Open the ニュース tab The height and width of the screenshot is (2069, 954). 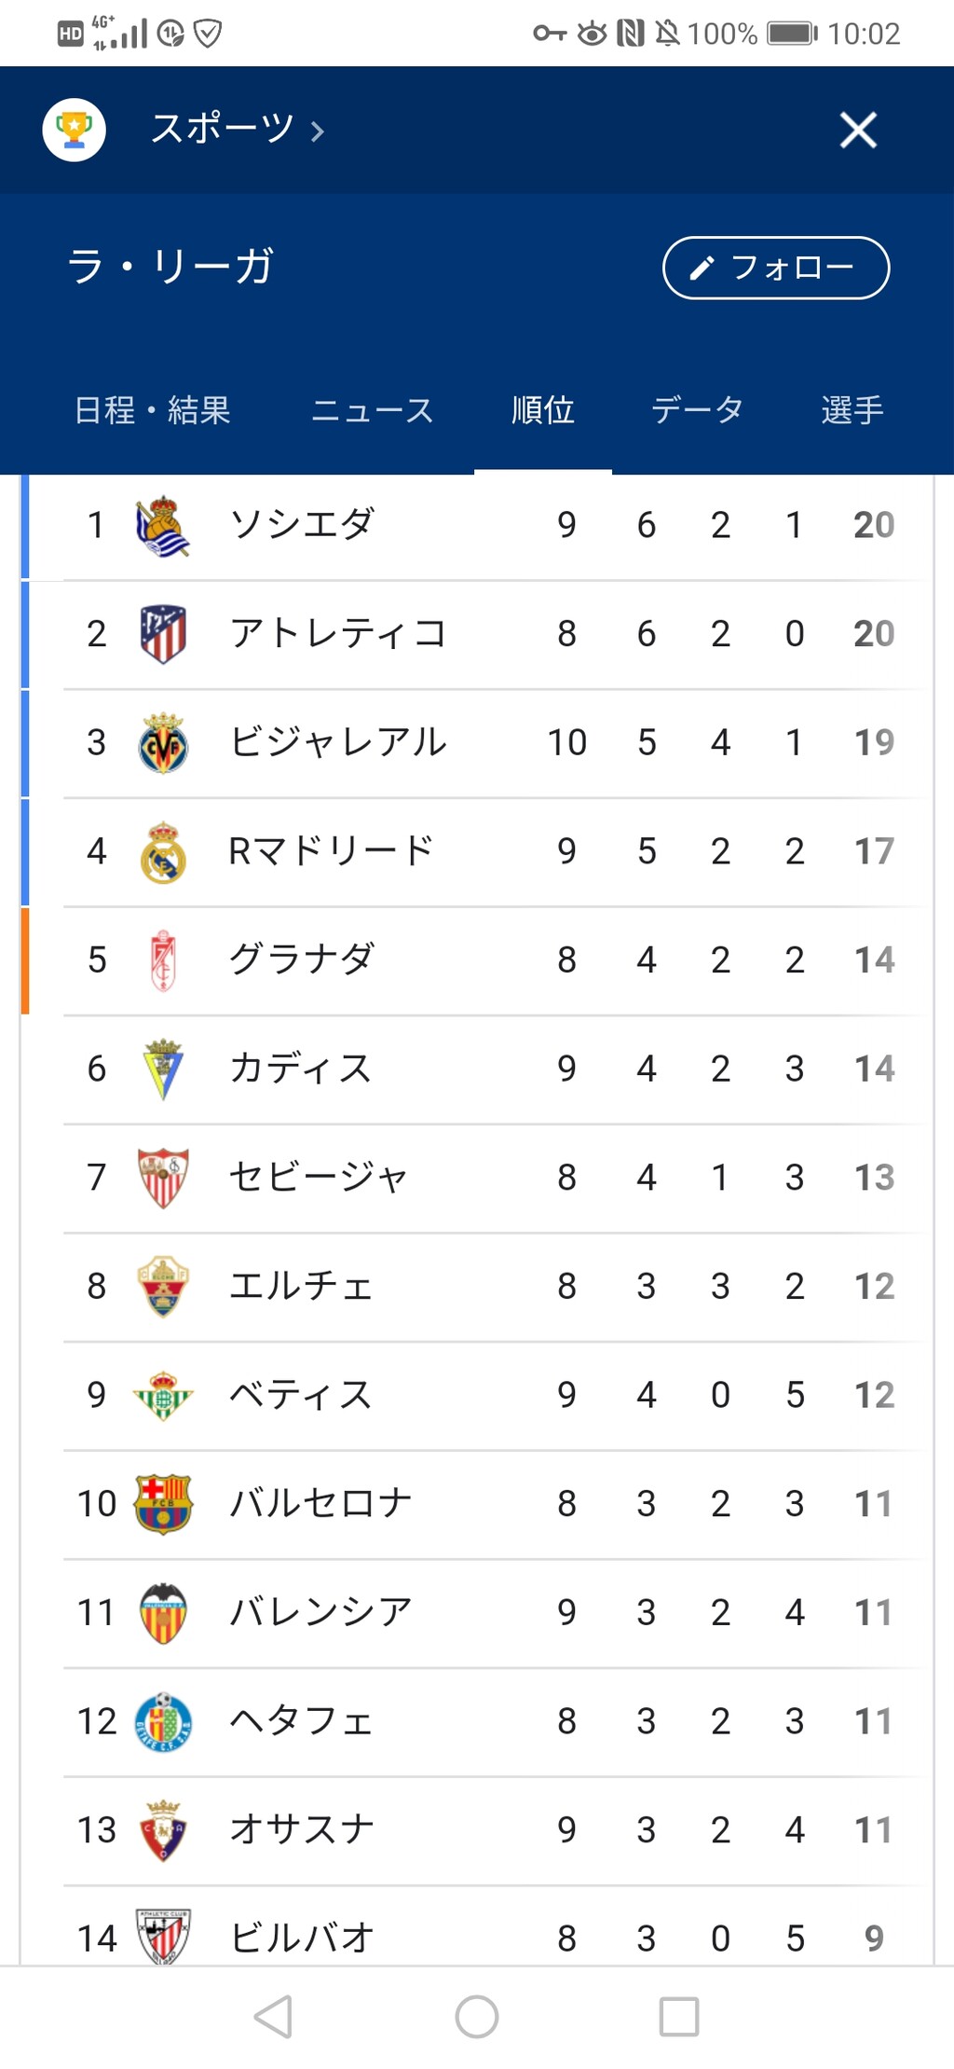tap(372, 410)
